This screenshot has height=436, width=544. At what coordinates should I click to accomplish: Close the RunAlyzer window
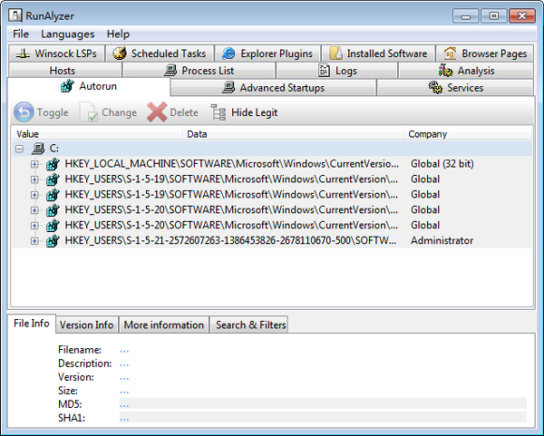[522, 16]
